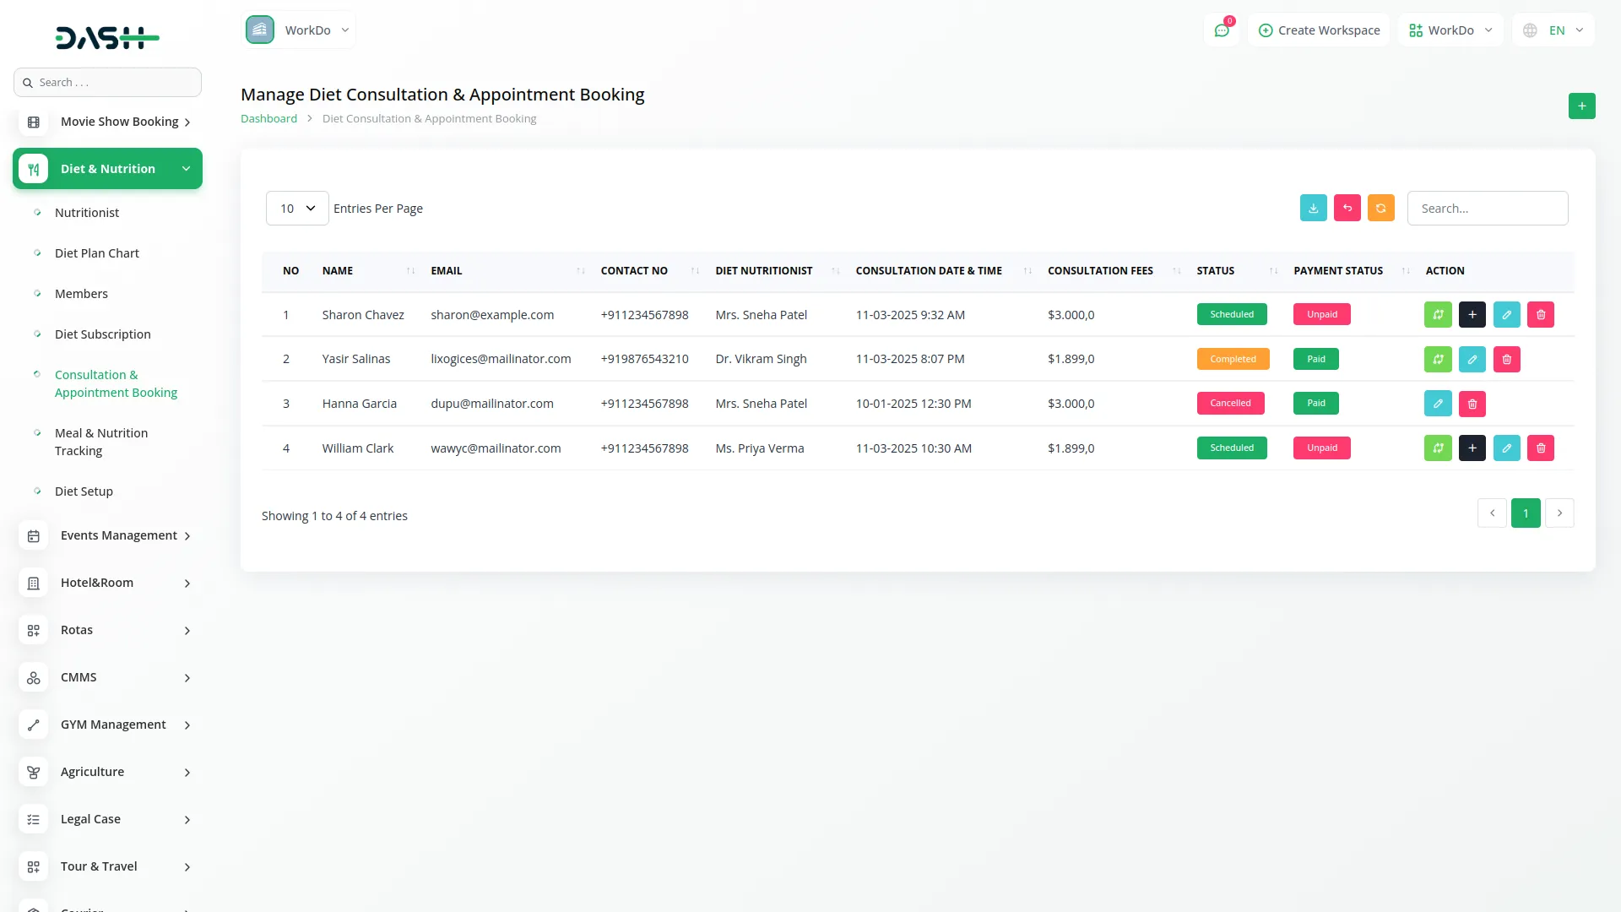The height and width of the screenshot is (912, 1621).
Task: Open Diet Plan Chart in sidebar
Action: [97, 253]
